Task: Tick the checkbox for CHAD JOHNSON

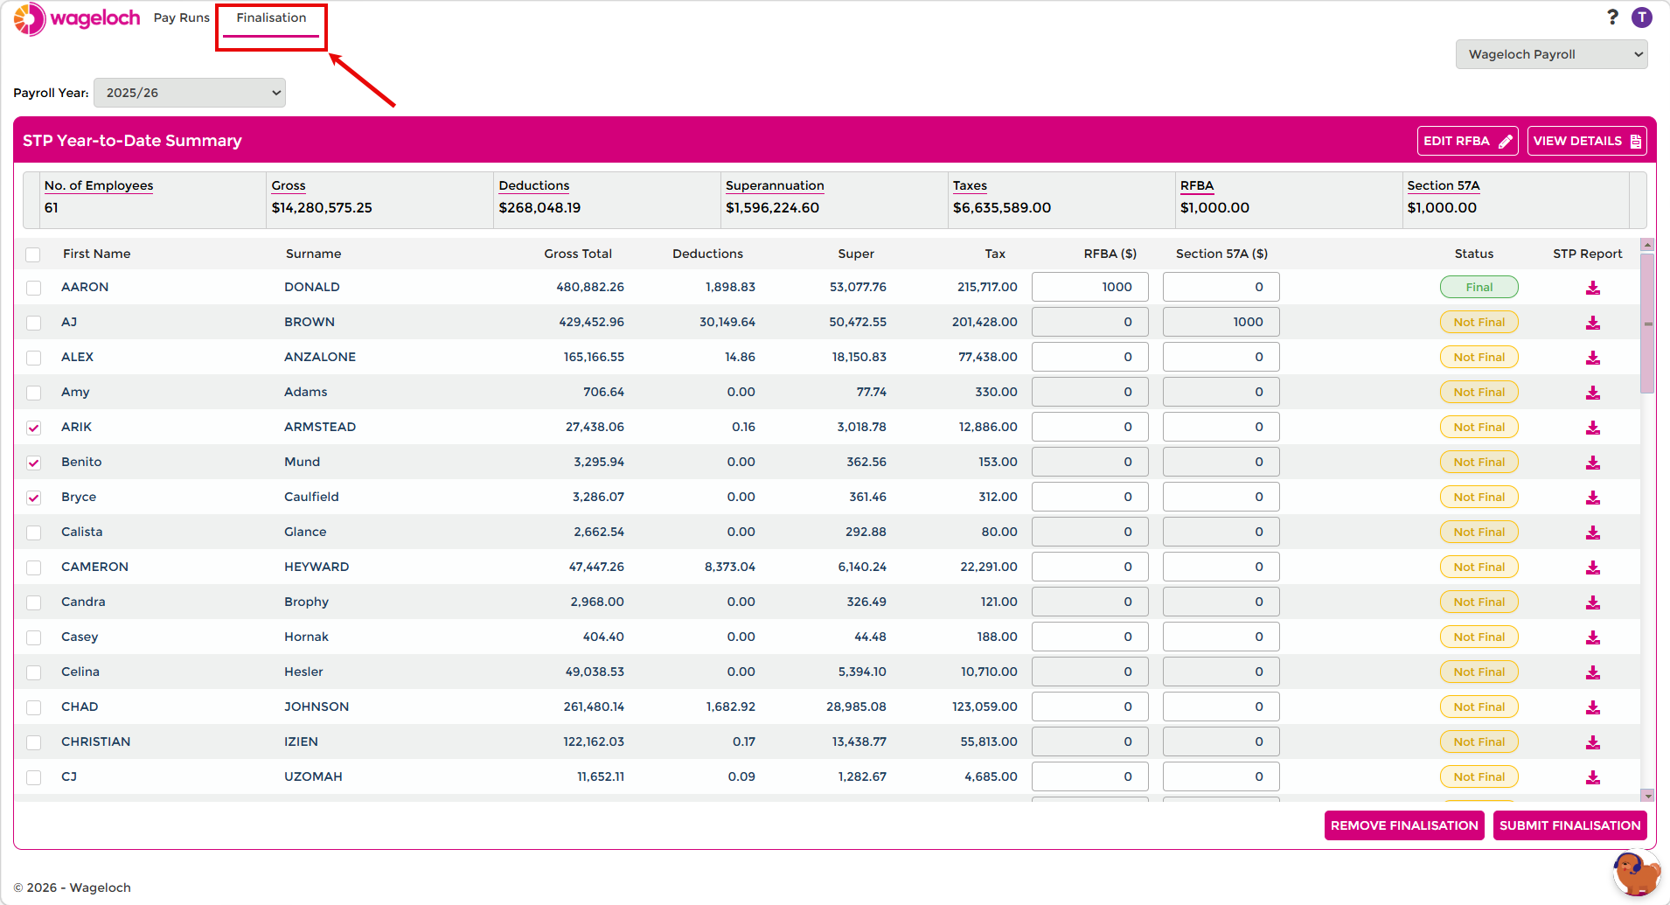Action: coord(33,707)
